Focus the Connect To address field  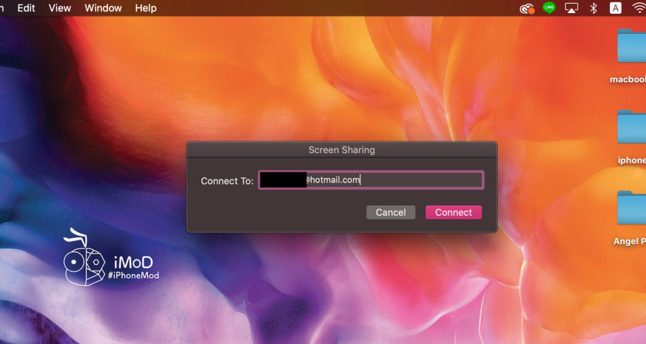click(x=371, y=180)
